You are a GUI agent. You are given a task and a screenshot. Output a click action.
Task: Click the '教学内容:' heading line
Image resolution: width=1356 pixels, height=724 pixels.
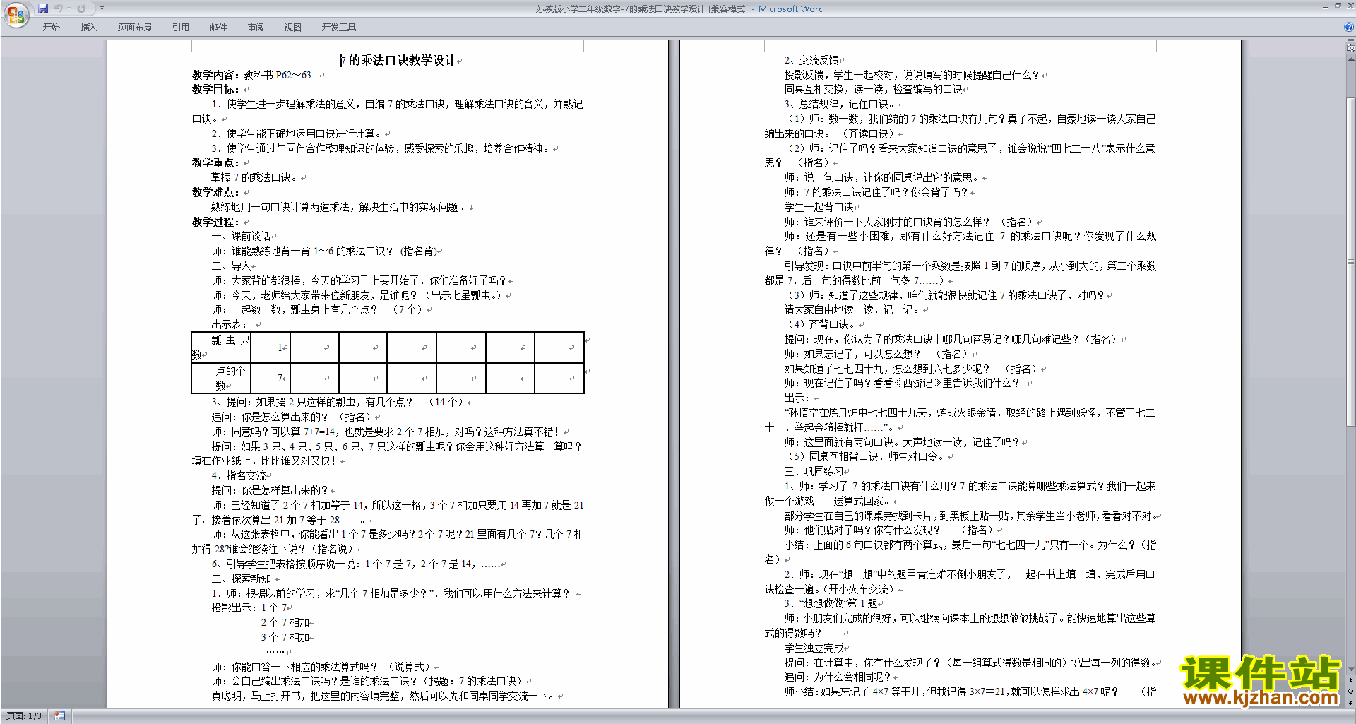coord(251,75)
